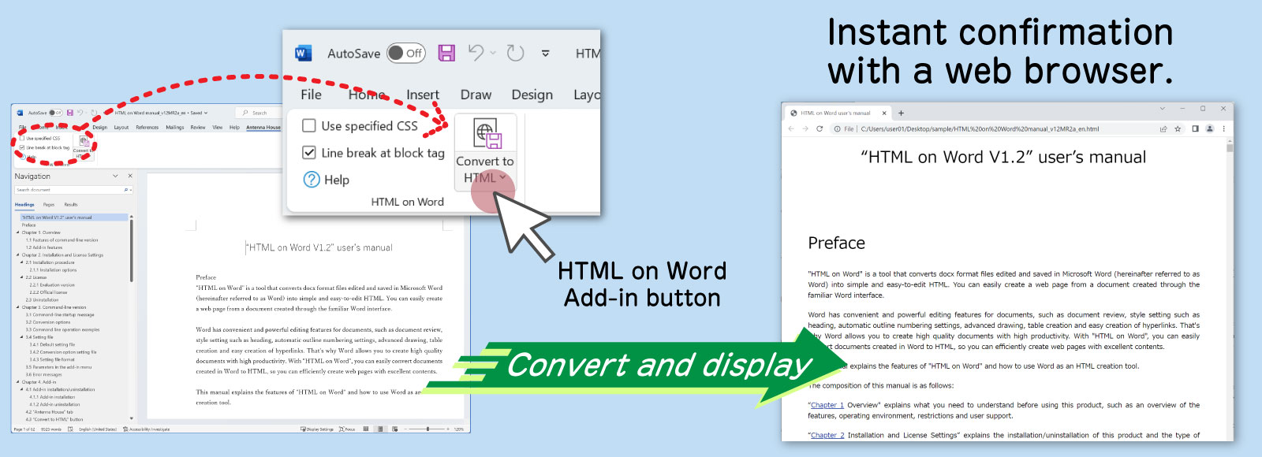Click 120% zoom level in status bar
This screenshot has width=1262, height=457.
[458, 429]
